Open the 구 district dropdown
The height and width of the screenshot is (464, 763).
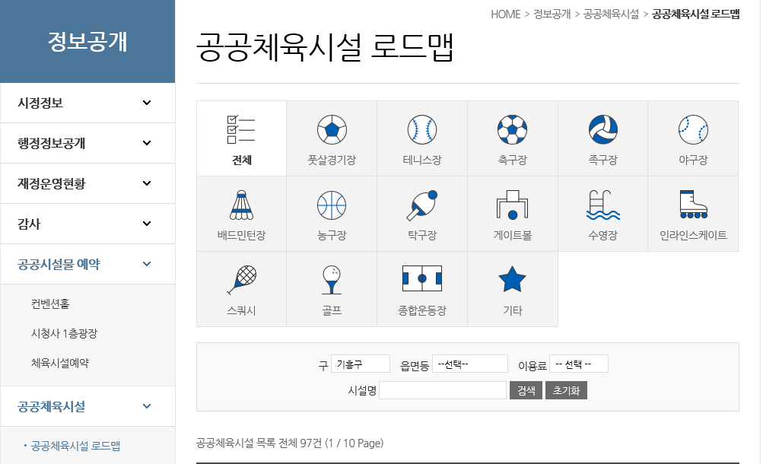click(361, 364)
